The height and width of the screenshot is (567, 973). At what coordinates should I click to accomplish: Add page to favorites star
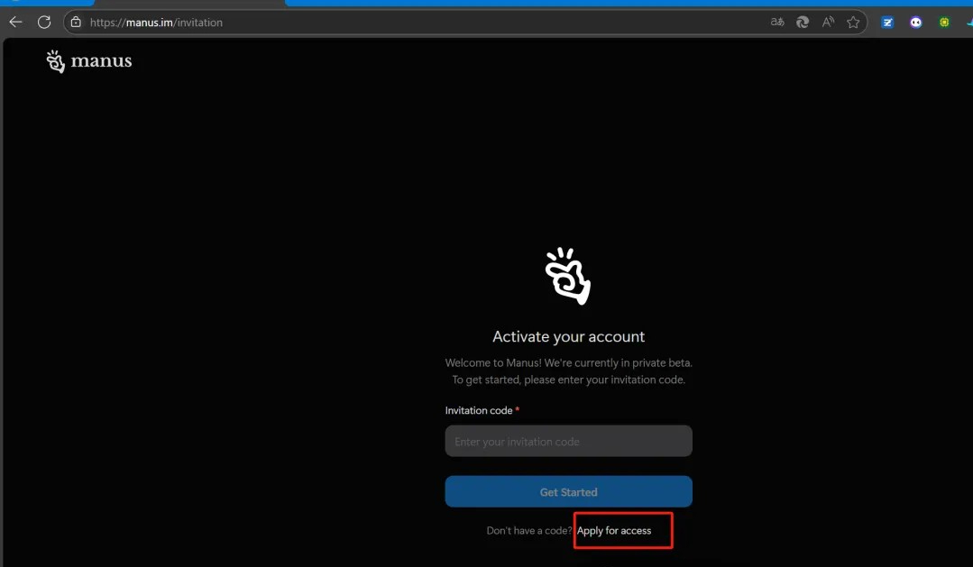[853, 23]
